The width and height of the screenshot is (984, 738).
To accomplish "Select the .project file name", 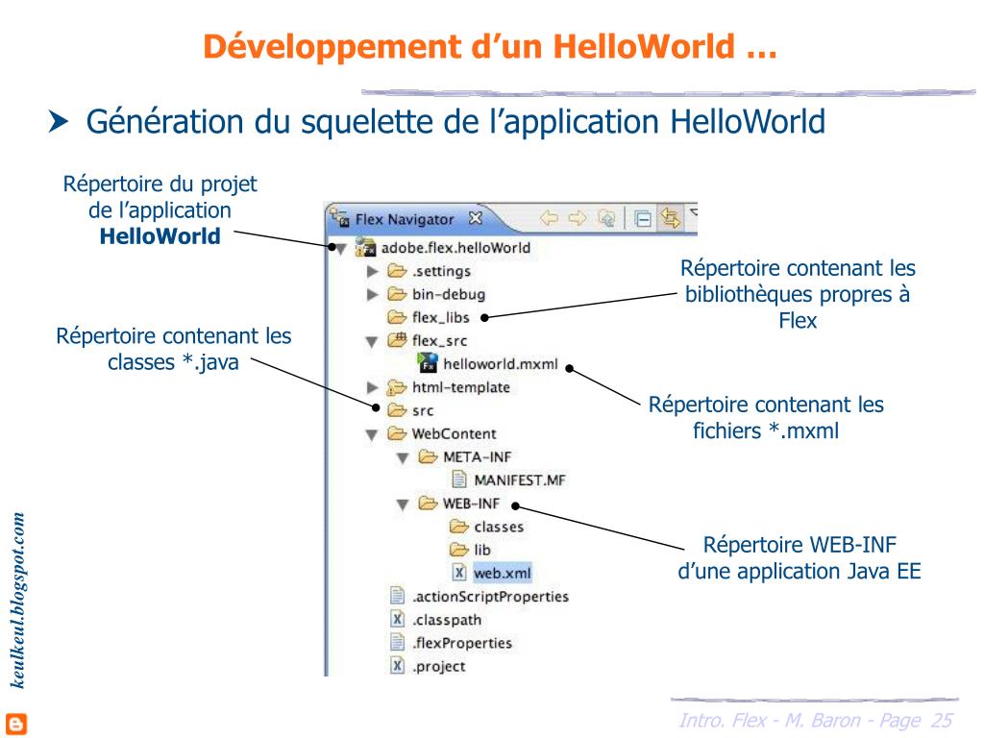I will (438, 667).
